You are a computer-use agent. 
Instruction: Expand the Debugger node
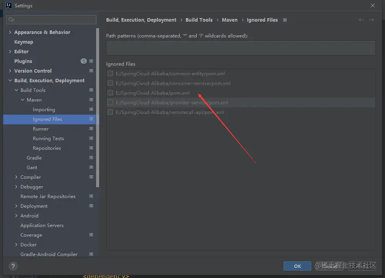(16, 187)
